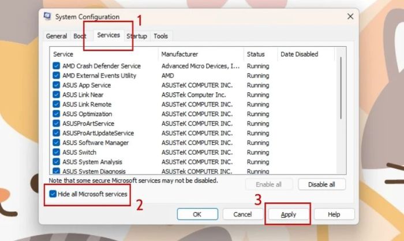Toggle ASUS Optimization service checkbox
Viewport: 404px width, 241px height.
pos(56,113)
